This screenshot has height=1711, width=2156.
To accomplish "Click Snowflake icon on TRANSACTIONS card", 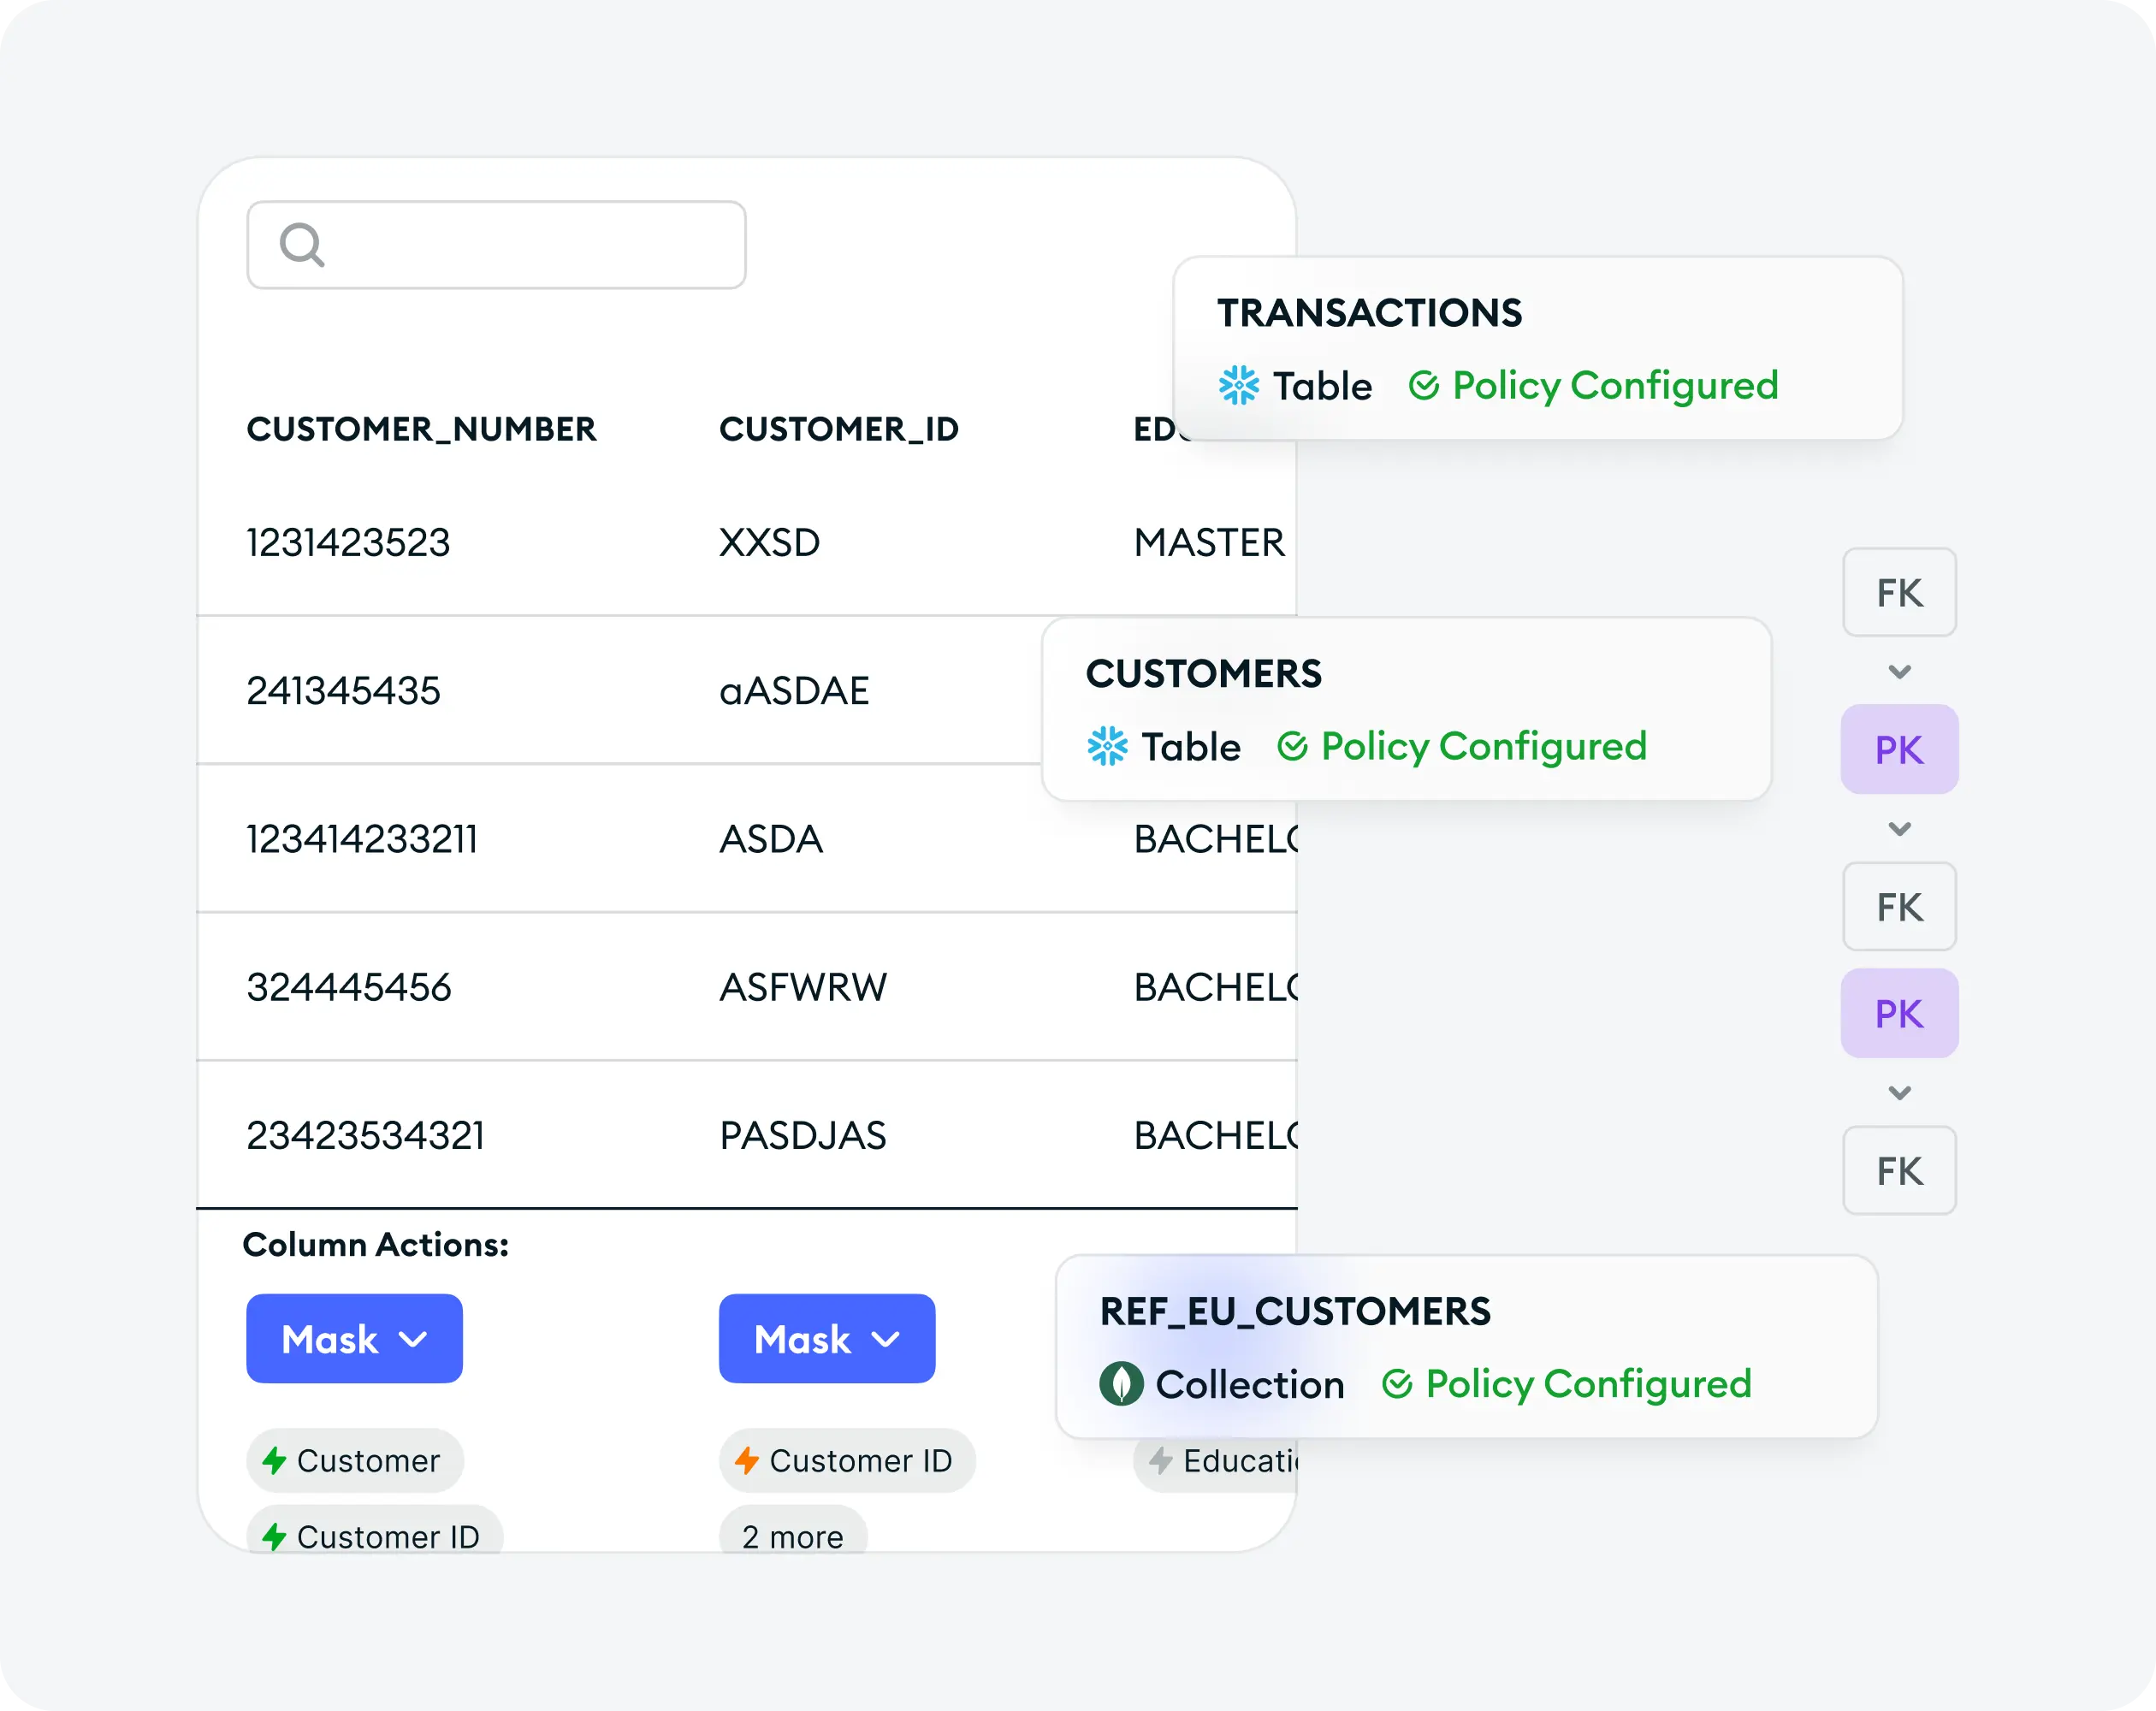I will 1238,386.
